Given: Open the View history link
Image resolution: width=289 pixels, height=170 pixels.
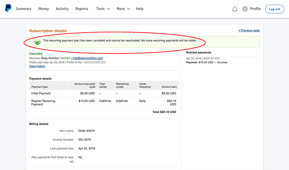Looking at the screenshot, I should tap(37, 66).
